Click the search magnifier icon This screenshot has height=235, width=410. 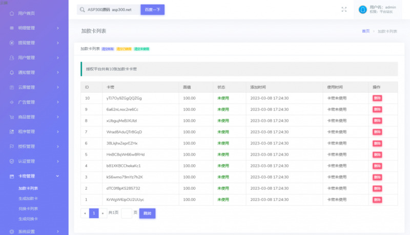[x=83, y=10]
